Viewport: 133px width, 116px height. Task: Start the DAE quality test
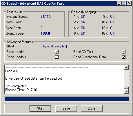[40, 108]
